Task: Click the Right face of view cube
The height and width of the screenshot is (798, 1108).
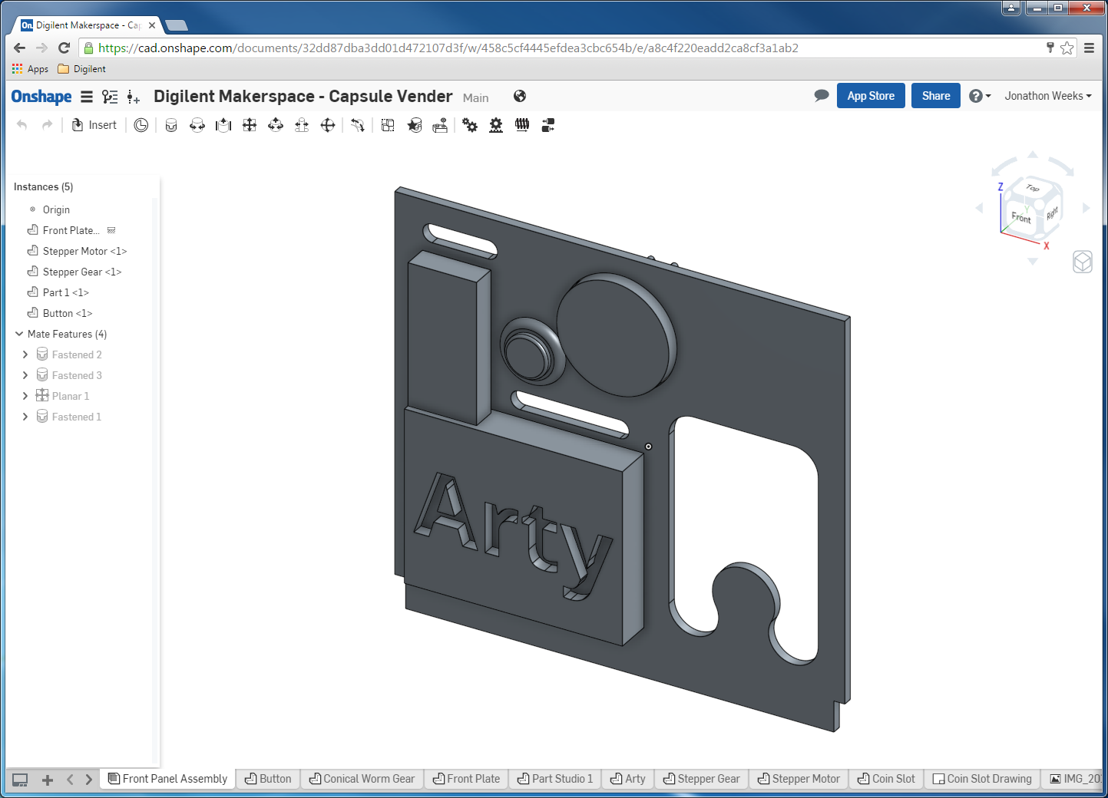Action: pyautogui.click(x=1052, y=213)
